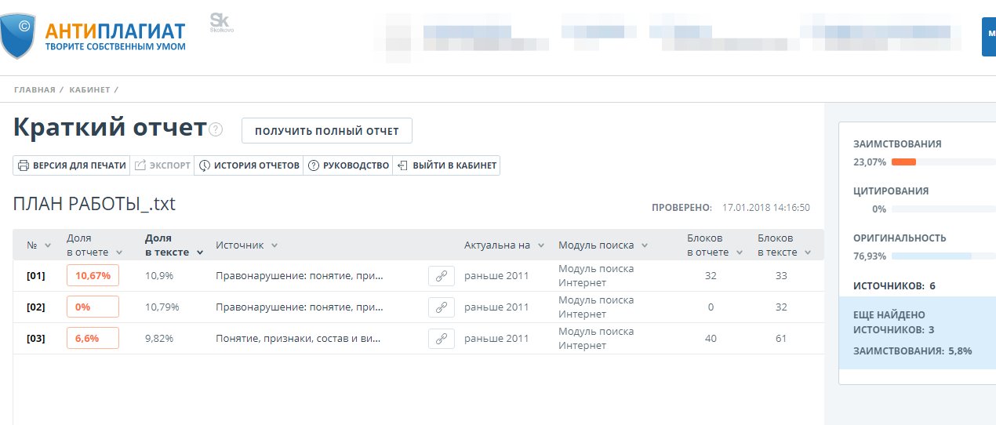Expand the Источник column dropdown
This screenshot has height=425, width=996.
coord(274,245)
